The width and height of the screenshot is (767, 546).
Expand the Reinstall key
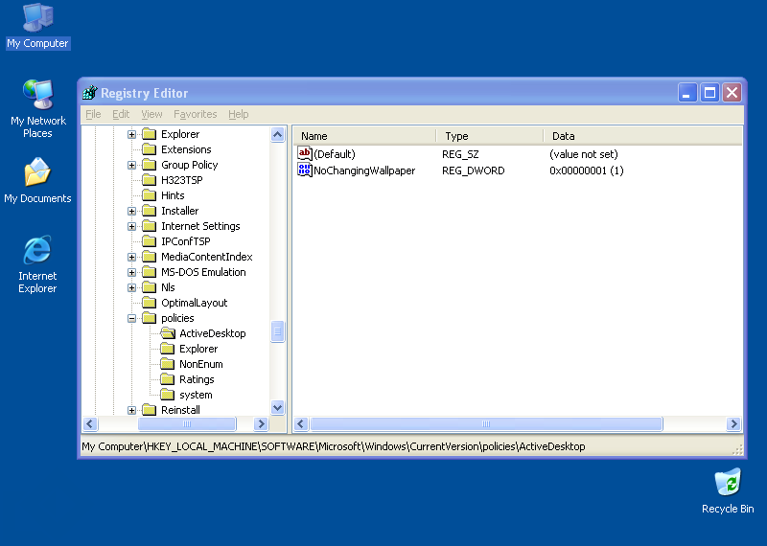click(131, 411)
